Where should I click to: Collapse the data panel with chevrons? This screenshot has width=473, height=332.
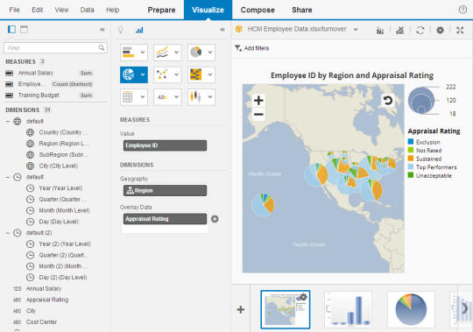(102, 30)
